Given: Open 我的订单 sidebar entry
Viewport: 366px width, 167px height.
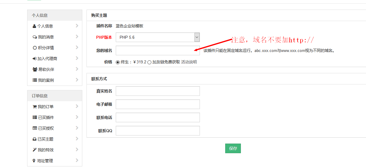Looking at the screenshot, I should [46, 107].
